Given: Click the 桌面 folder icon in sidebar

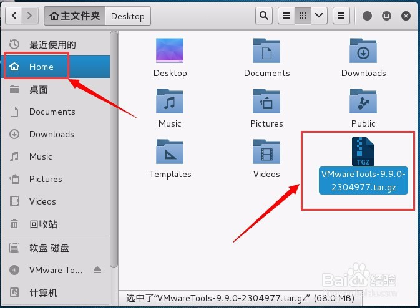Looking at the screenshot, I should click(x=14, y=89).
